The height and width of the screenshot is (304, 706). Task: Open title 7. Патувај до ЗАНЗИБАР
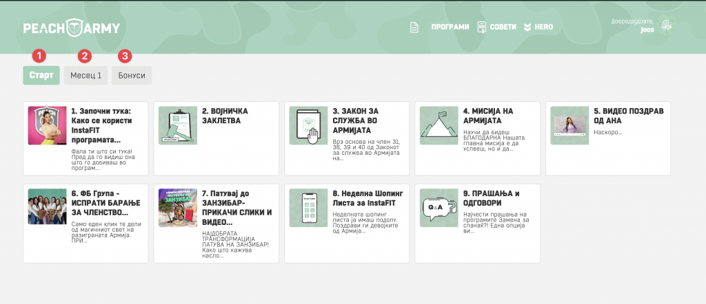[x=237, y=208]
